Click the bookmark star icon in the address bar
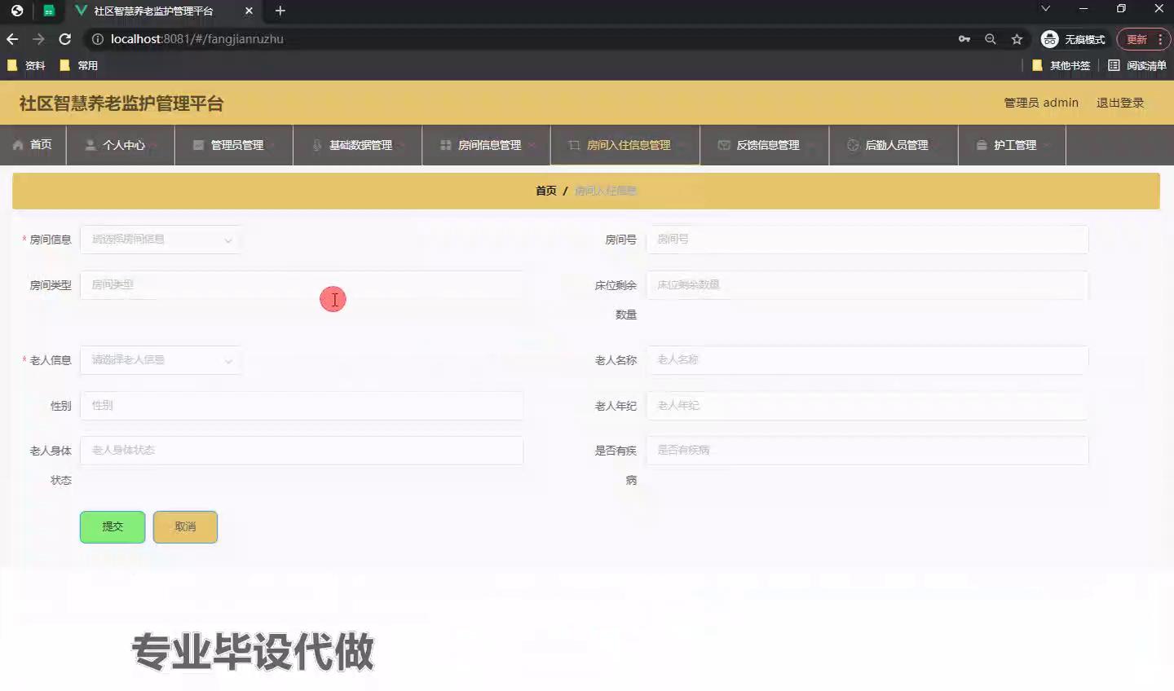The image size is (1174, 691). [x=1017, y=38]
